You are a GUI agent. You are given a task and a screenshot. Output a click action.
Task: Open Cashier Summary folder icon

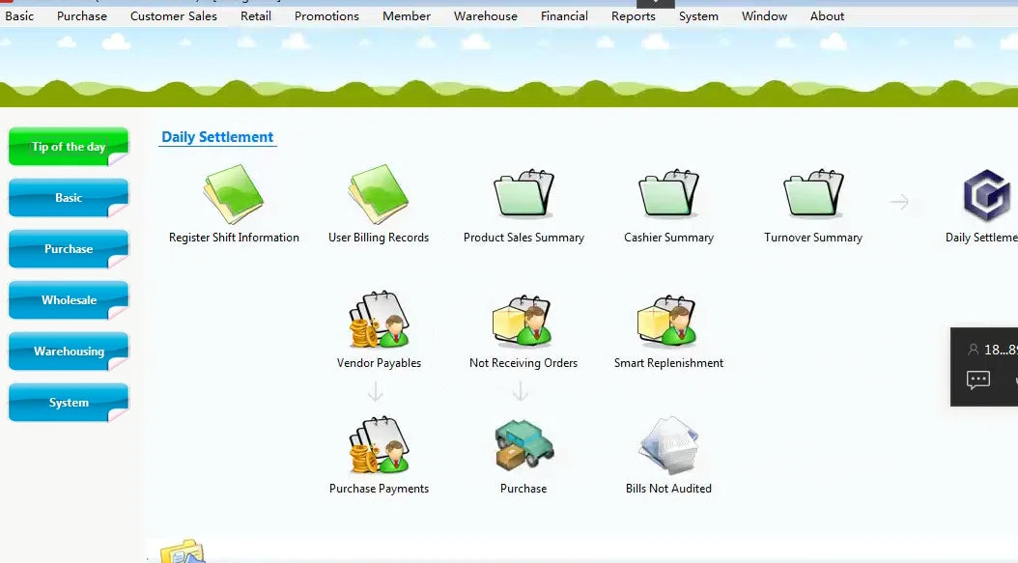coord(668,193)
